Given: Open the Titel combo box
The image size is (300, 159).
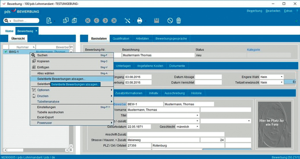Looking at the screenshot, I should click(x=197, y=115).
